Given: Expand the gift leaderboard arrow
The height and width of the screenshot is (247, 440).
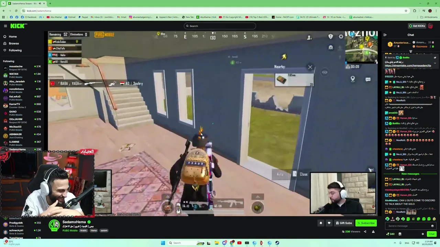Looking at the screenshot, I should point(411,51).
